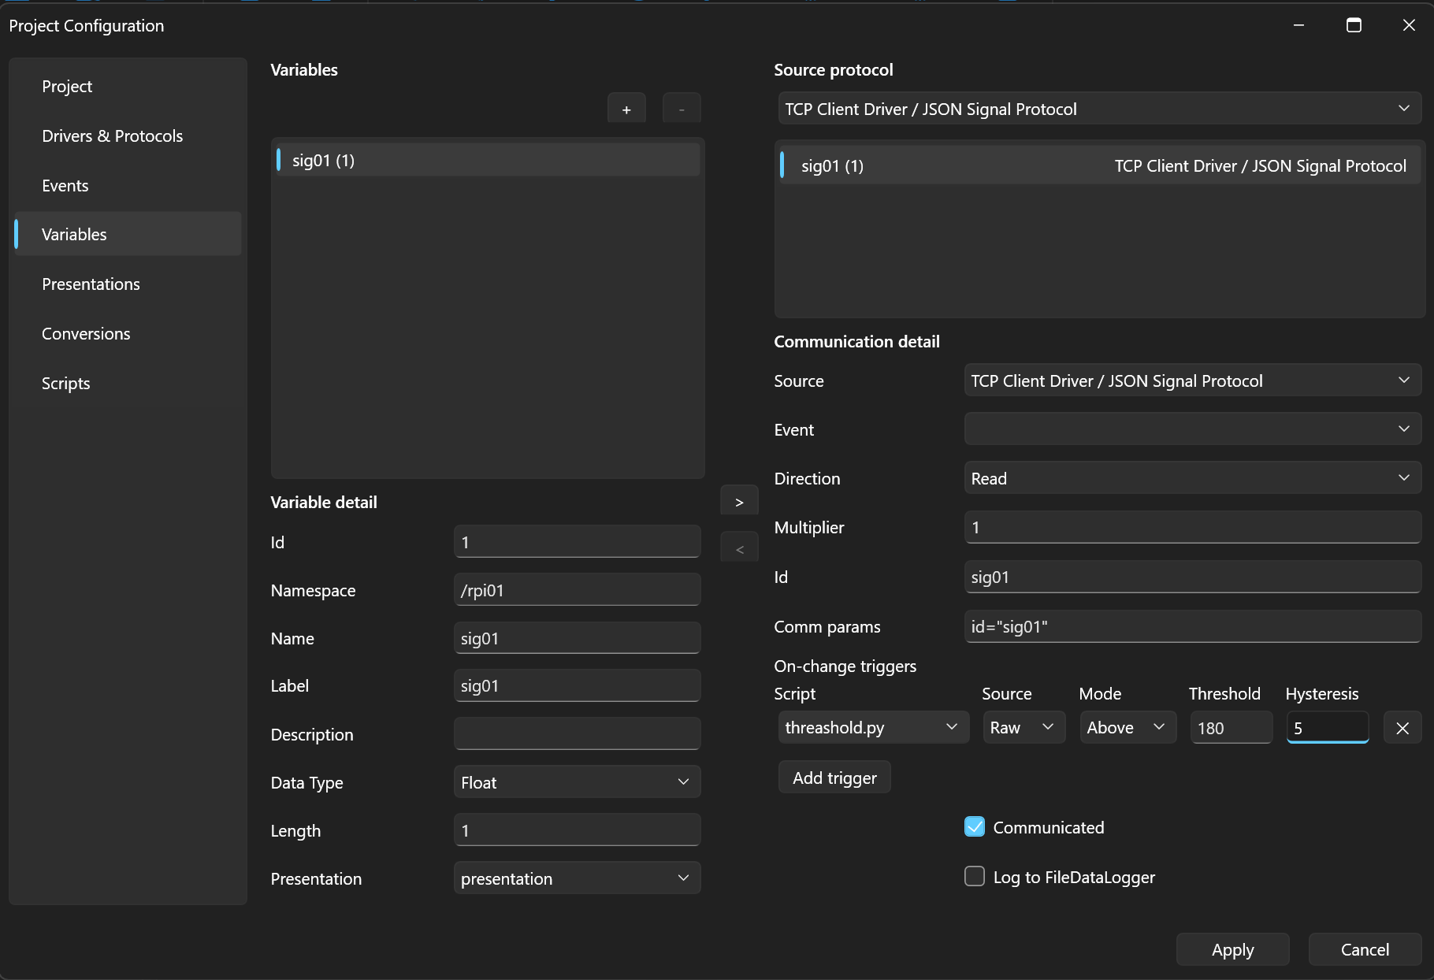
Task: Assign variable using the > arrow button
Action: point(739,501)
